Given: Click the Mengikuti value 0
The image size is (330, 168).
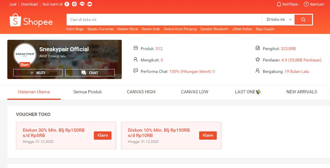Looking at the screenshot, I should [x=162, y=60].
